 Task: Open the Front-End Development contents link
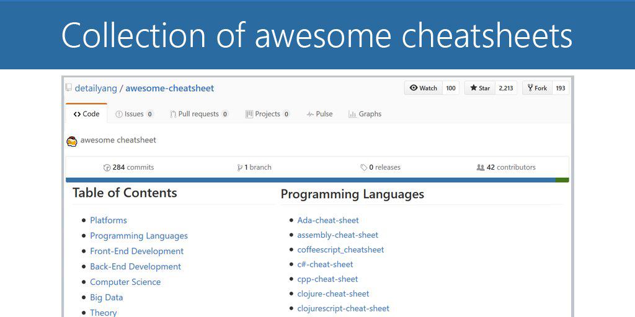137,251
